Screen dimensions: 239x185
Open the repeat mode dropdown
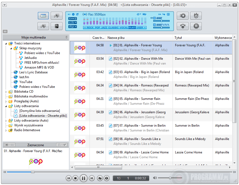pos(73,22)
